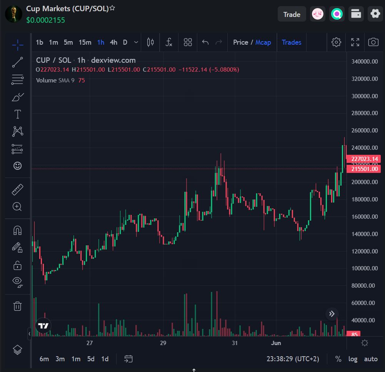385x372 pixels.
Task: Toggle stay in drawing mode
Action: click(18, 248)
